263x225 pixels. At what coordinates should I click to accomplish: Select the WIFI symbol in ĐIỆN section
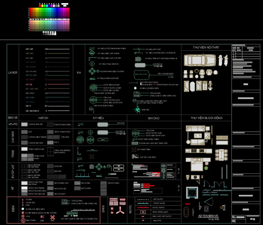point(52,217)
